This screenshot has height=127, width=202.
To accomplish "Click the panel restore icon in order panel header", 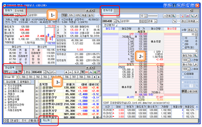I will 191,11.
